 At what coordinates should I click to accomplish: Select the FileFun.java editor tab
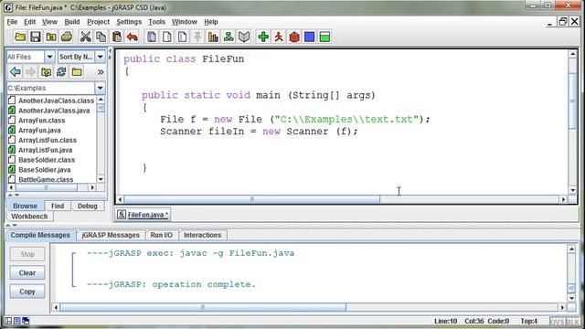pos(143,215)
